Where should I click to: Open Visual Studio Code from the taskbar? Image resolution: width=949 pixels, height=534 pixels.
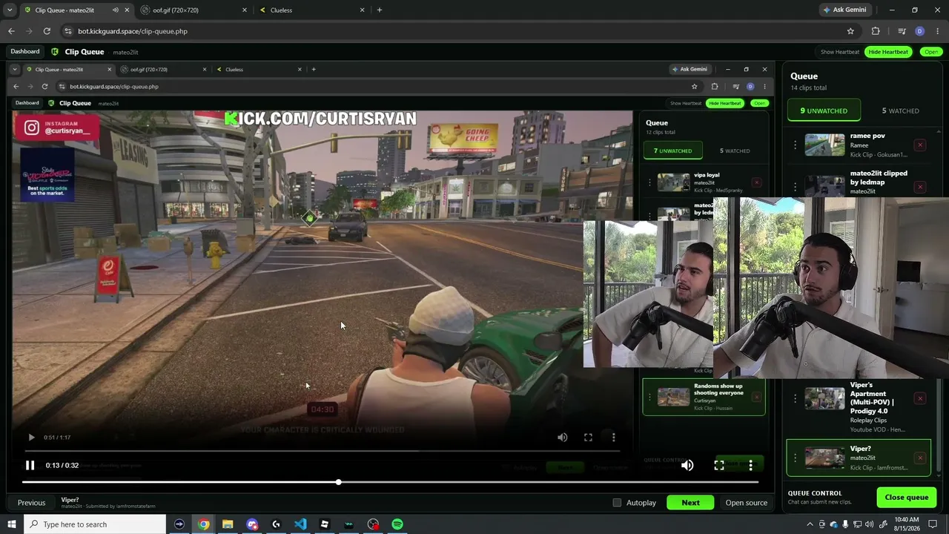click(300, 524)
